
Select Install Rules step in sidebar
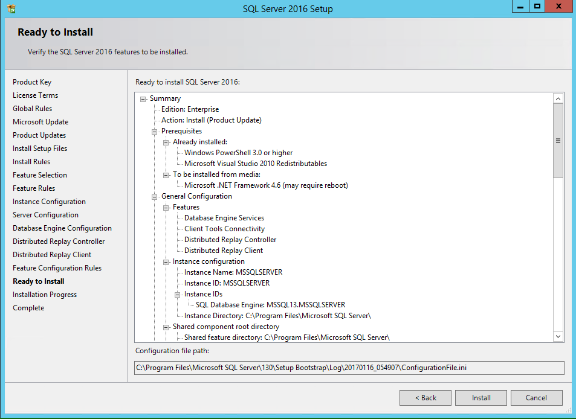tap(31, 161)
